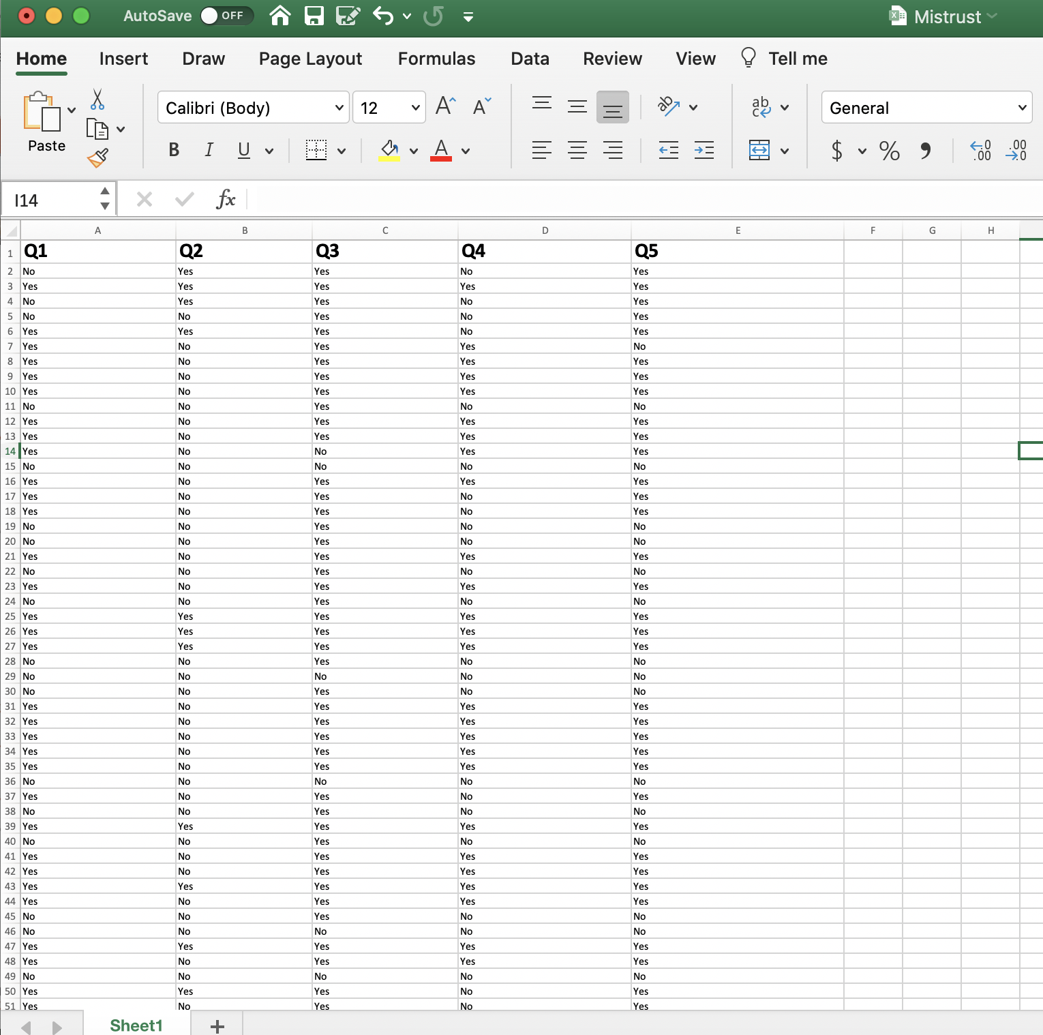Expand the Borders options arrow

[x=342, y=151]
